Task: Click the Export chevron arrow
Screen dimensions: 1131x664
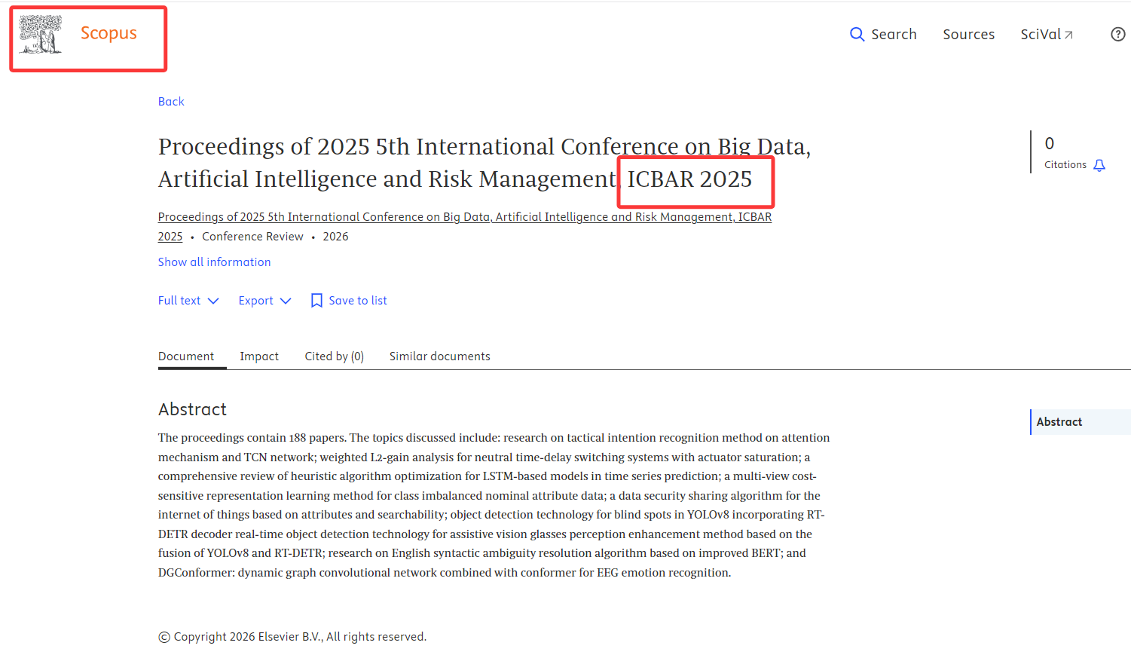Action: pyautogui.click(x=286, y=301)
